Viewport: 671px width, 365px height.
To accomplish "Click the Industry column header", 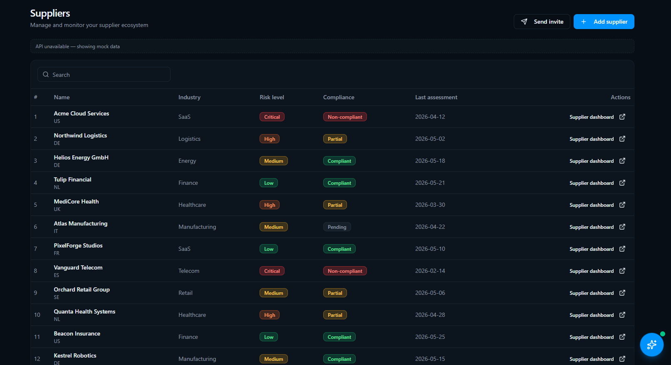I will pyautogui.click(x=189, y=97).
